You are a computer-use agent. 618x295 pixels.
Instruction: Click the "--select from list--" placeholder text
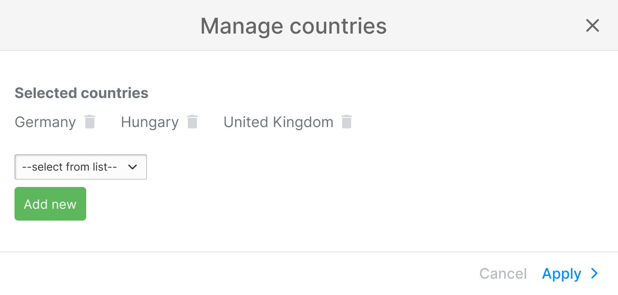pos(69,167)
